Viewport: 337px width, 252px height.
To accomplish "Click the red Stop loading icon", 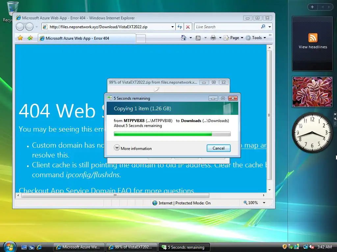I will coord(188,27).
